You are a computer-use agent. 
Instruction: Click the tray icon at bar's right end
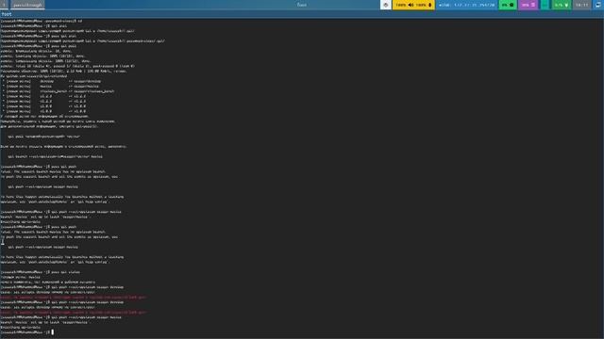(x=598, y=5)
